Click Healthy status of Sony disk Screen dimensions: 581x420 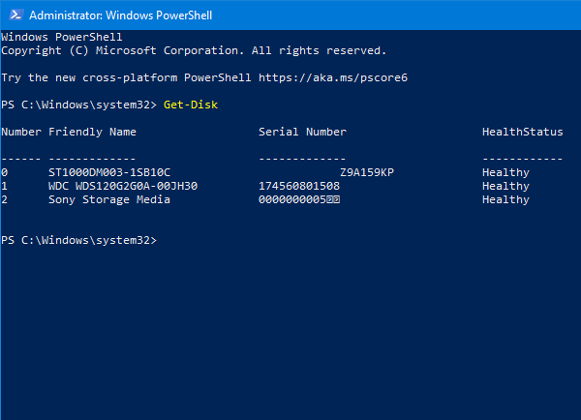tap(505, 199)
